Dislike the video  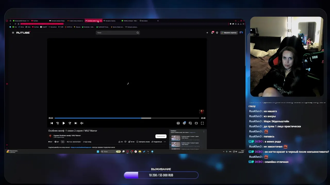pos(125,142)
